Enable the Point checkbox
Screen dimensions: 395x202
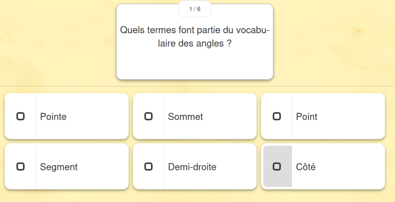tap(277, 116)
